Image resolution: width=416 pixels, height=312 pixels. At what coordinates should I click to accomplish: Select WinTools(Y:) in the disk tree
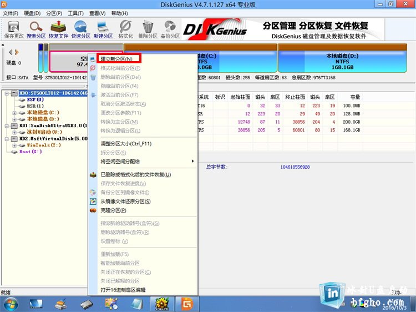[44, 145]
